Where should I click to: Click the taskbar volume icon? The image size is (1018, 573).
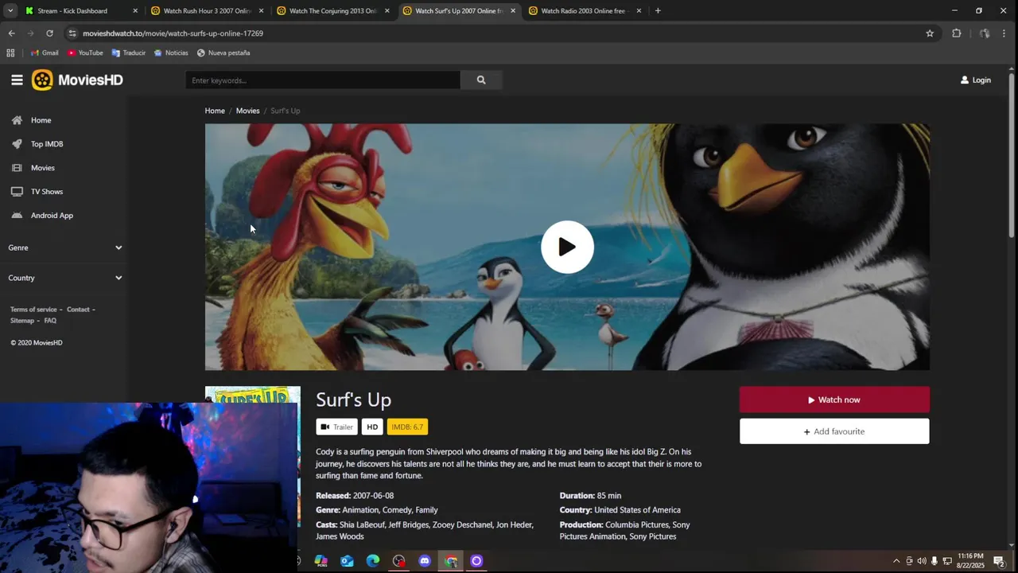pyautogui.click(x=922, y=561)
